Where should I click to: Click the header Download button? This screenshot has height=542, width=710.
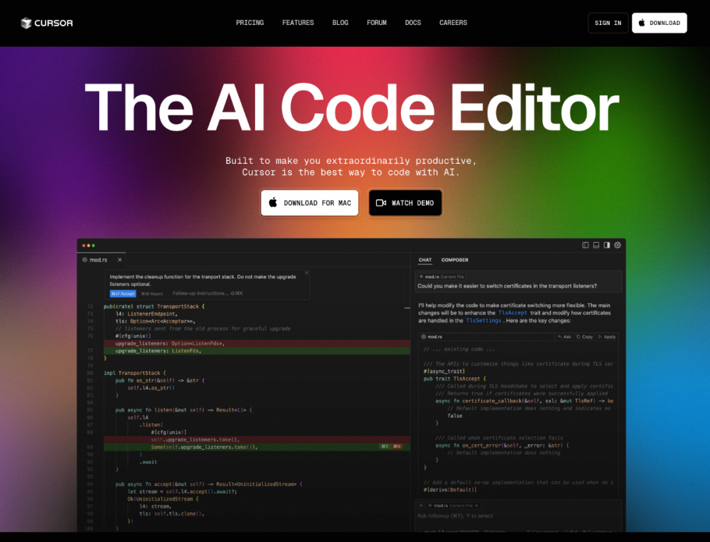pyautogui.click(x=659, y=23)
